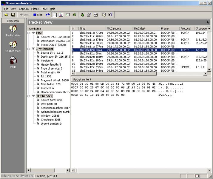213x179 pixels.
Task: Open the File menu
Action: pyautogui.click(x=6, y=9)
